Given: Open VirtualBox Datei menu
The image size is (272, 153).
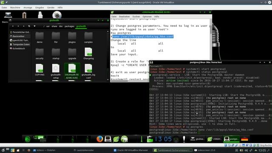Looking at the screenshot, I should [4, 8].
